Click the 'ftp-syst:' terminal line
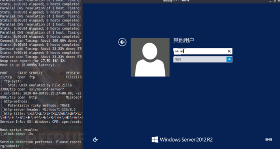Viewport: 280px width, 149px height. pyautogui.click(x=11, y=81)
